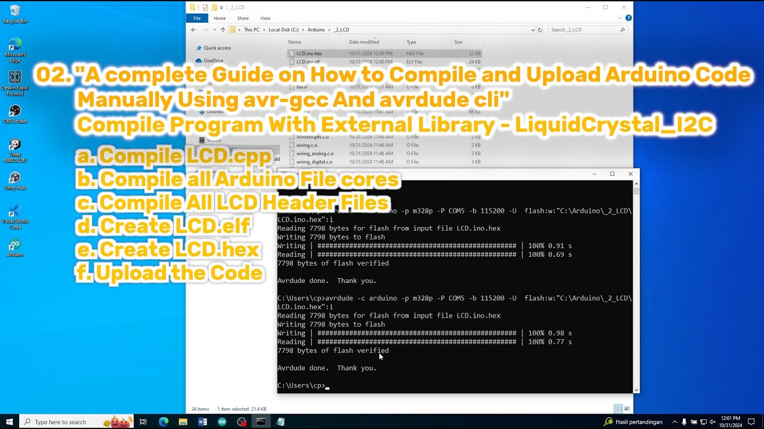Open the Windows Start menu
This screenshot has width=764, height=429.
[9, 422]
